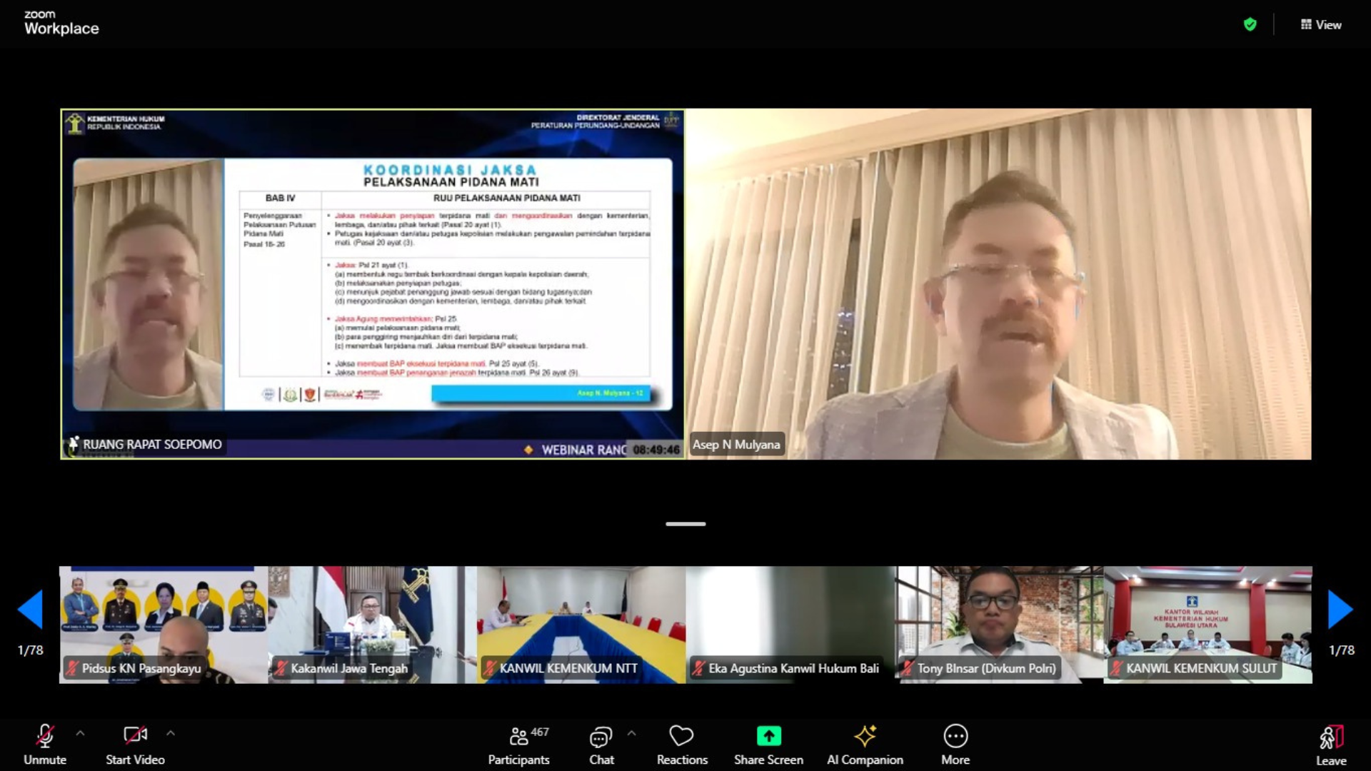Go to previous page of participant thumbnails

(31, 609)
